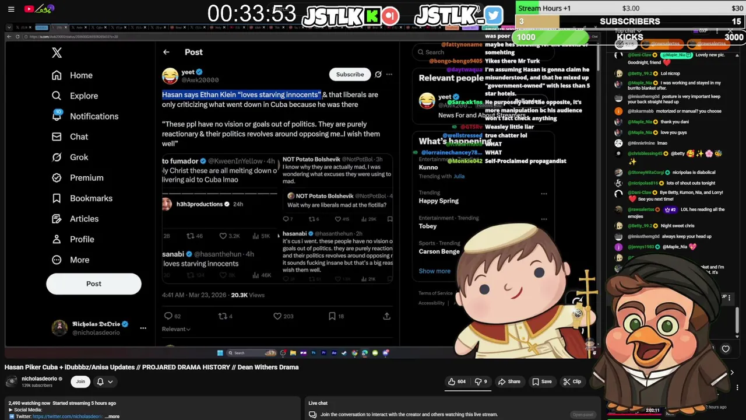The image size is (746, 420).
Task: Open Notifications in X sidebar
Action: [85, 116]
